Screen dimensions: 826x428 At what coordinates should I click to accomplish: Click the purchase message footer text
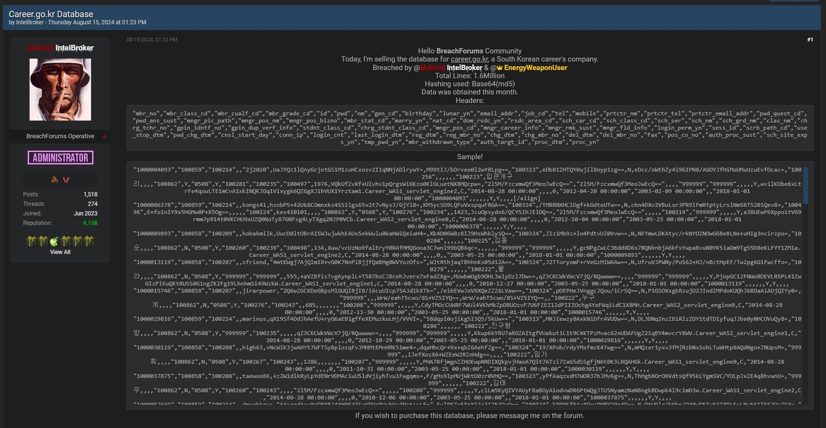pos(470,416)
